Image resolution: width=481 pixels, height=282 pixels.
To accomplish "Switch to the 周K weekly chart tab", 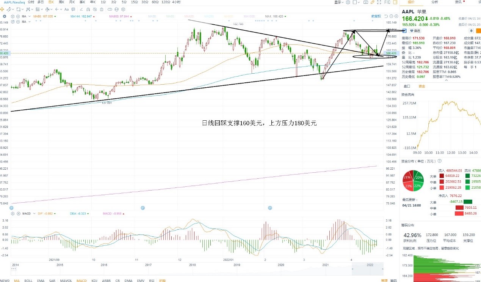I will click(61, 2).
